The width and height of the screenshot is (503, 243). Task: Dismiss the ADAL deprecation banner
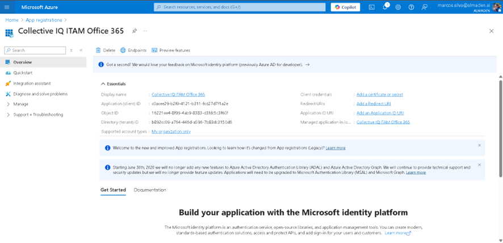click(x=479, y=165)
